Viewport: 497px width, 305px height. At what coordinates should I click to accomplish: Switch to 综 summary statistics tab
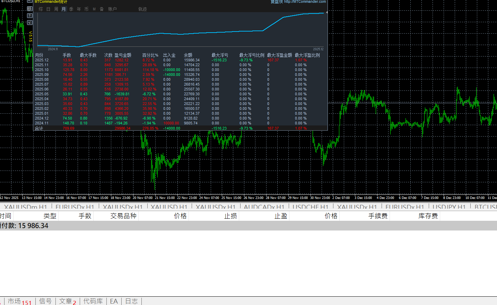[41, 9]
